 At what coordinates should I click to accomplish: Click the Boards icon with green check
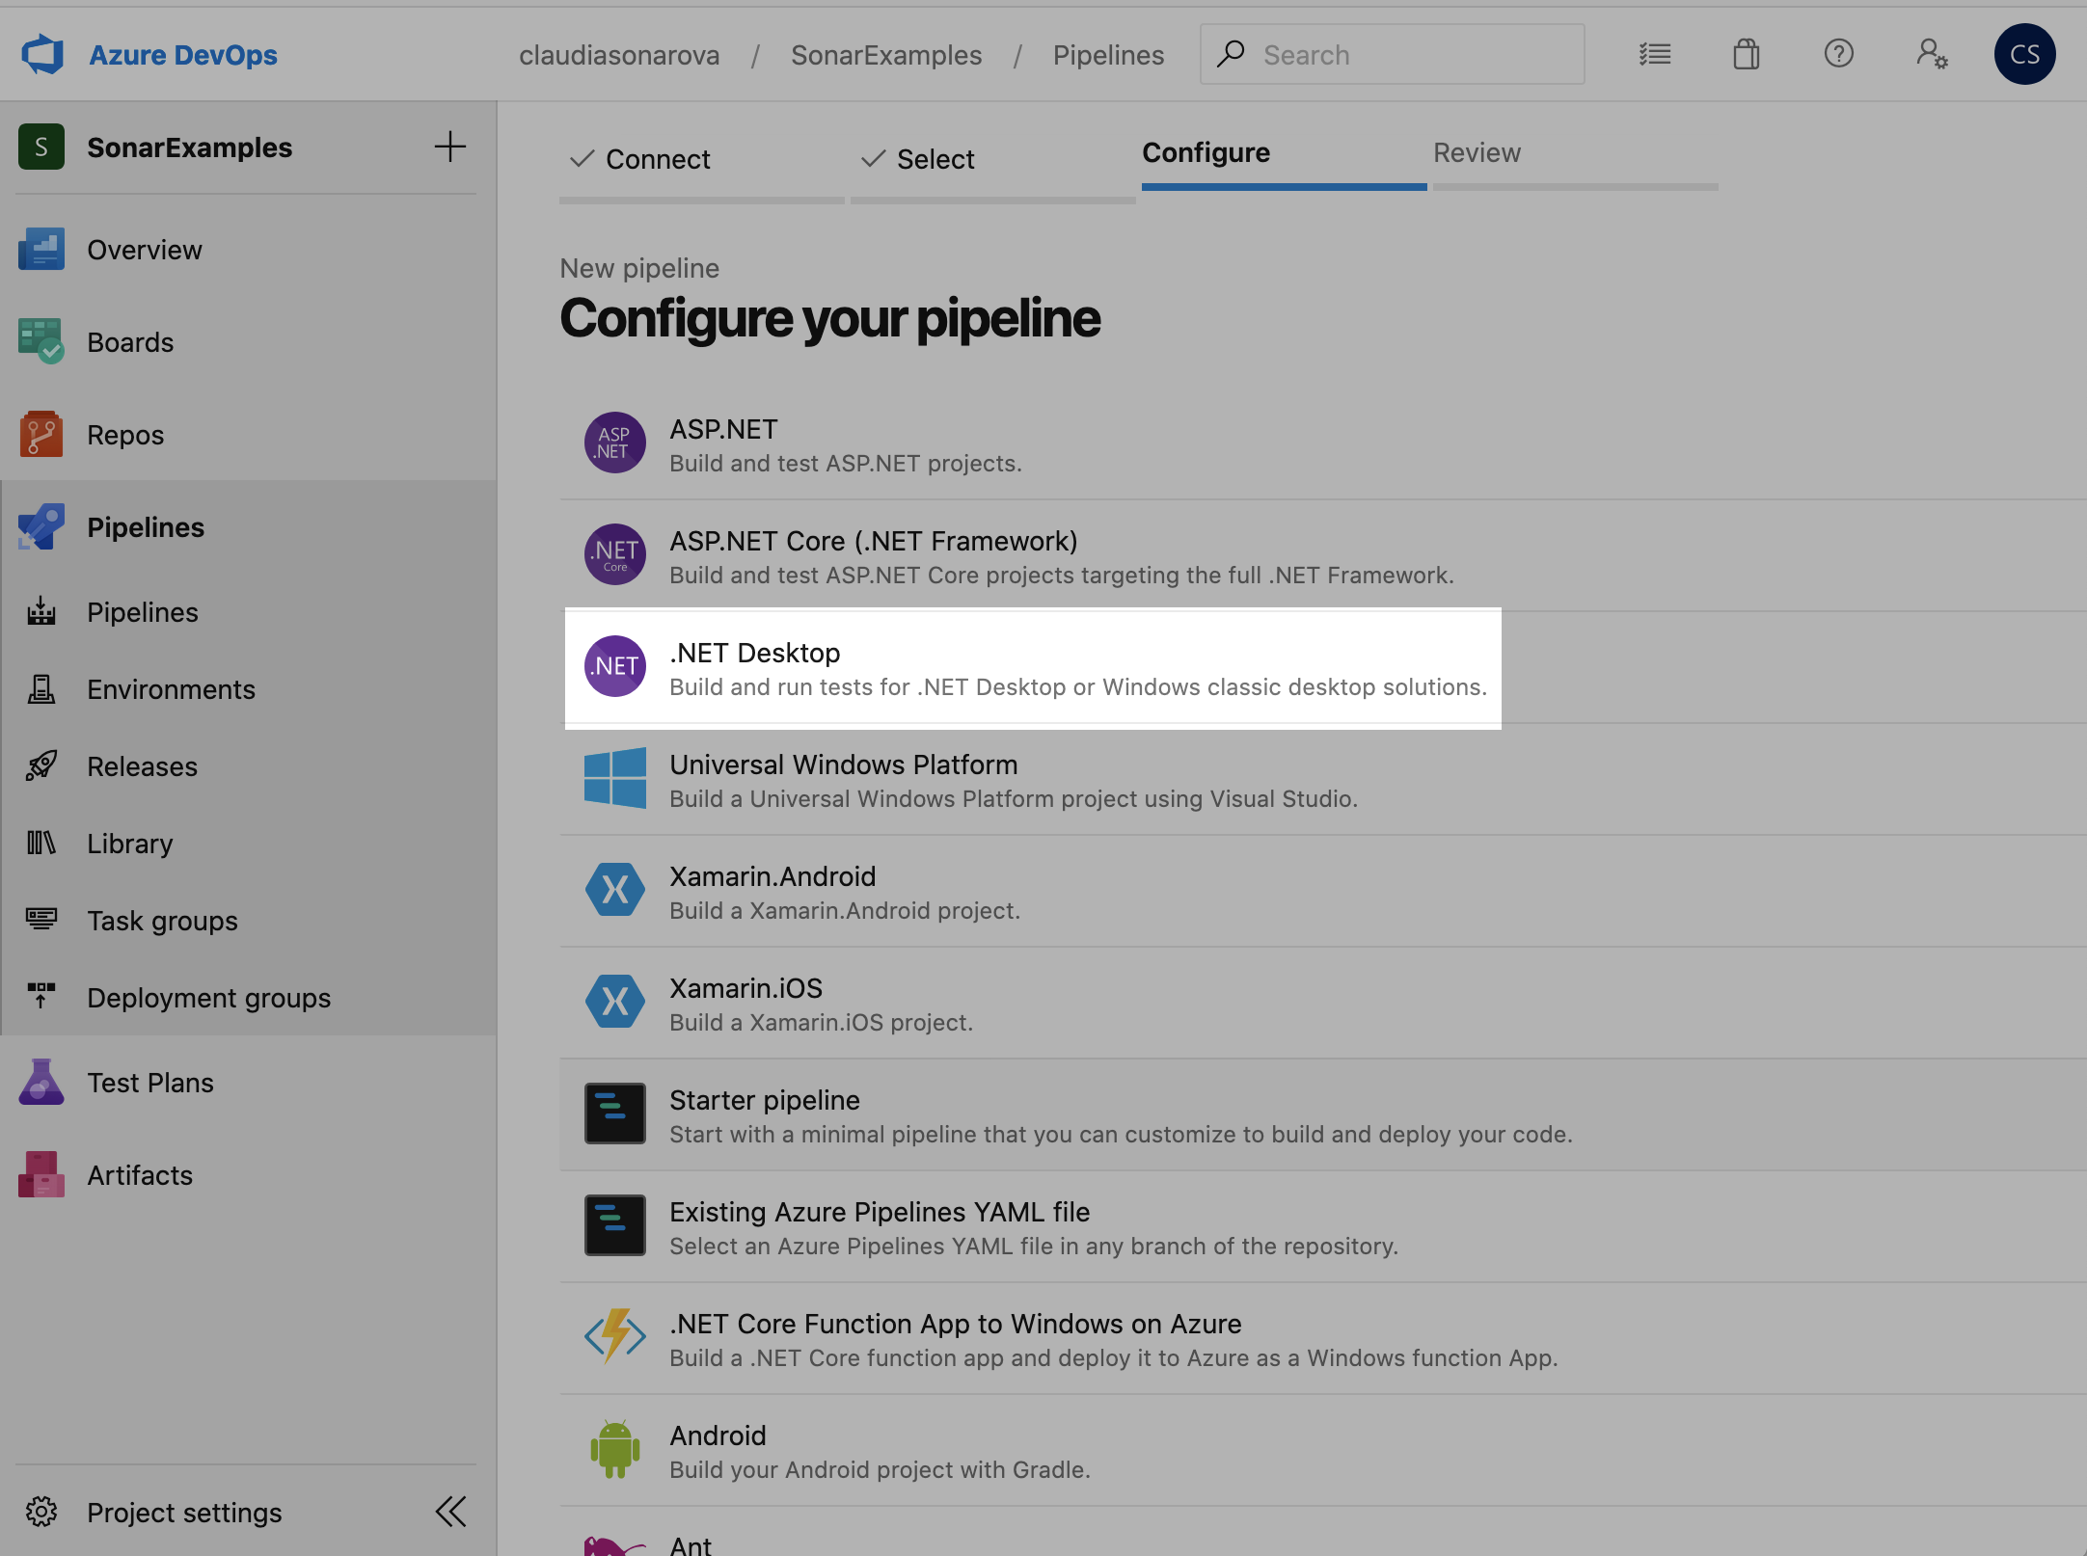(x=41, y=341)
